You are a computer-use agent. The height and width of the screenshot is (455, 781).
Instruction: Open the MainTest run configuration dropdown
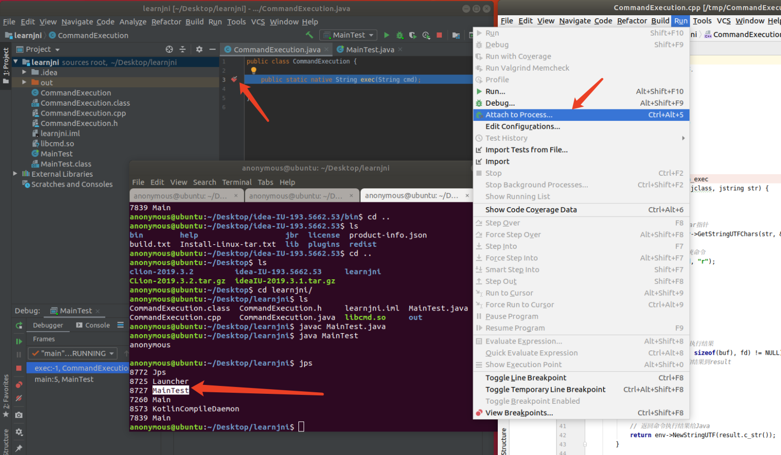pyautogui.click(x=349, y=35)
